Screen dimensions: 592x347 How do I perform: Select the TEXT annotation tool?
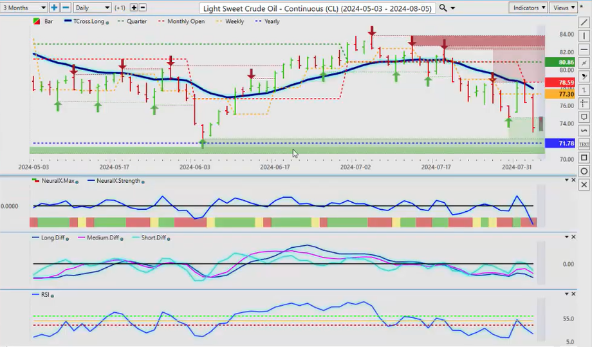[x=584, y=144]
